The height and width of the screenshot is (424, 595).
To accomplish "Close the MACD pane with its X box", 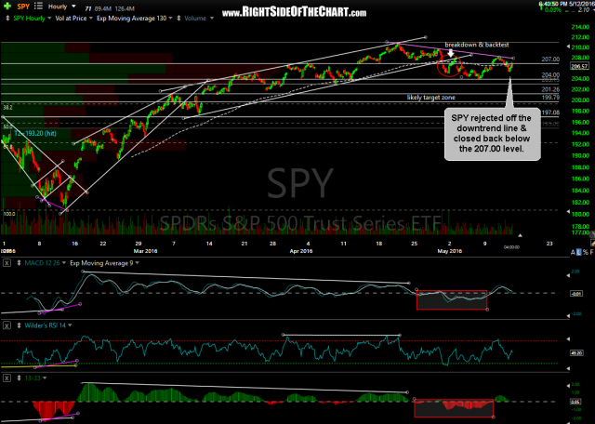I will pyautogui.click(x=8, y=262).
